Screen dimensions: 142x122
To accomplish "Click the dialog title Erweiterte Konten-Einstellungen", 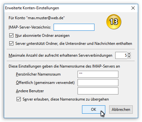I will (x=32, y=8).
